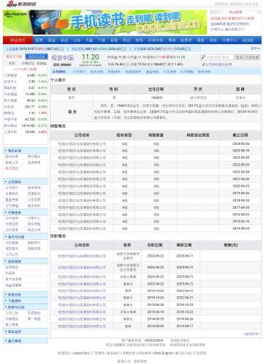Image resolution: width=264 pixels, height=364 pixels.
Task: Click the 查询 search button
Action: [x=239, y=57]
